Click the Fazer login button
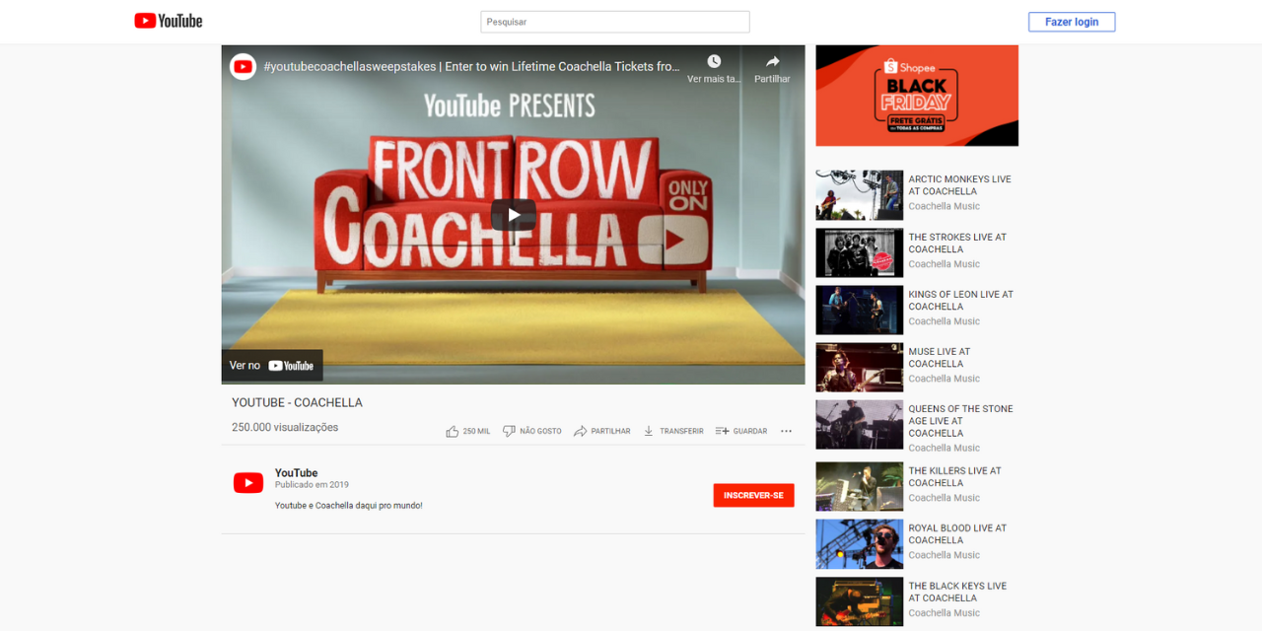This screenshot has height=631, width=1262. point(1072,22)
